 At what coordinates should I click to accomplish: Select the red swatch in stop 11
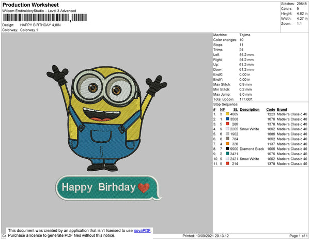[227, 163]
